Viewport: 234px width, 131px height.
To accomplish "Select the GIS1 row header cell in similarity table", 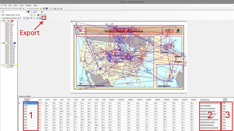I will tap(30, 103).
